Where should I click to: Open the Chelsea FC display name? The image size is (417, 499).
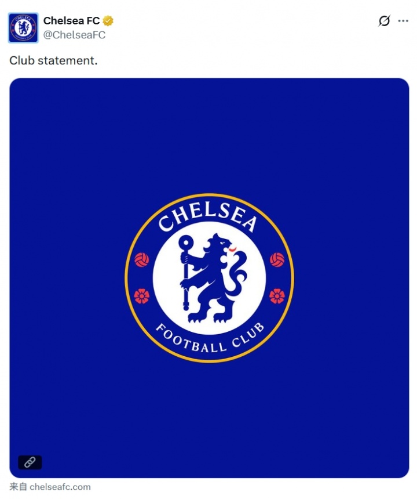71,21
